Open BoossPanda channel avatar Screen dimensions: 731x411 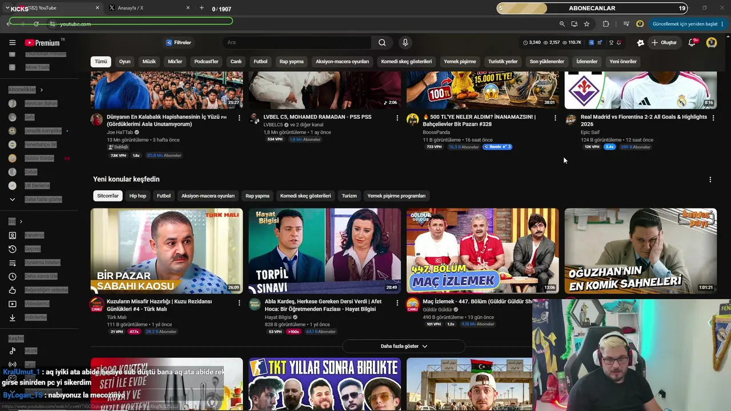click(412, 119)
